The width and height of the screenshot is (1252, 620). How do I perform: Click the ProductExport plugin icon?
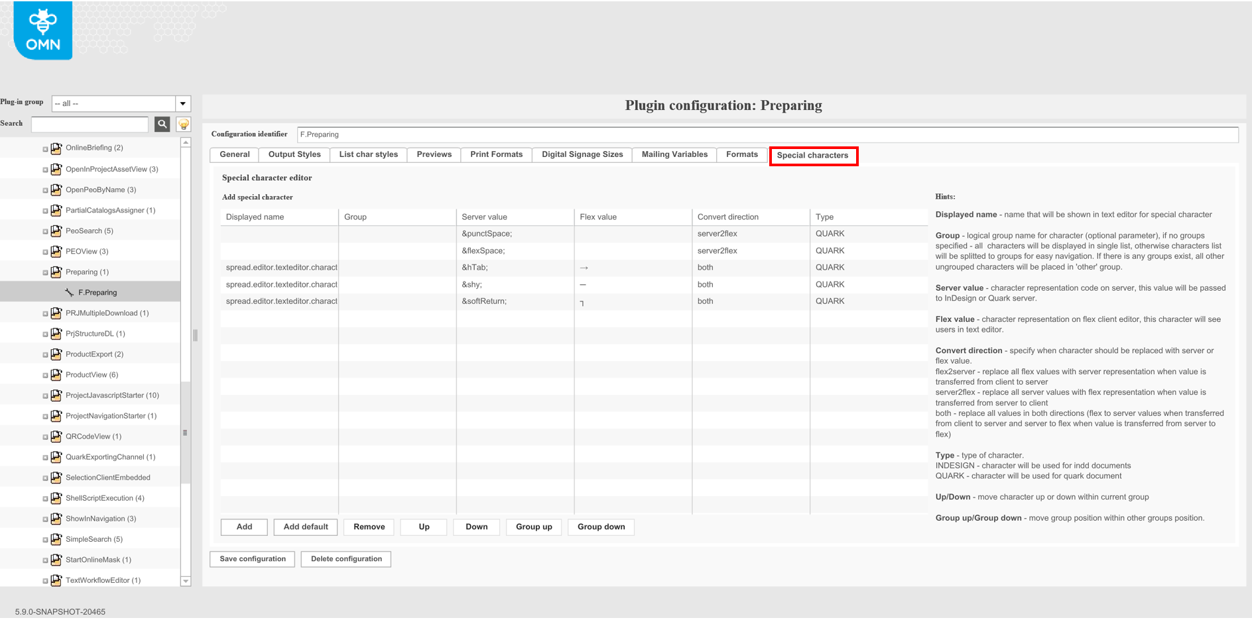click(56, 354)
